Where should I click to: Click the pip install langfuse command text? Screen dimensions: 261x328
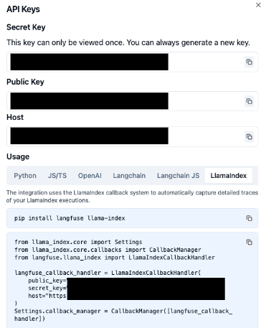point(70,218)
